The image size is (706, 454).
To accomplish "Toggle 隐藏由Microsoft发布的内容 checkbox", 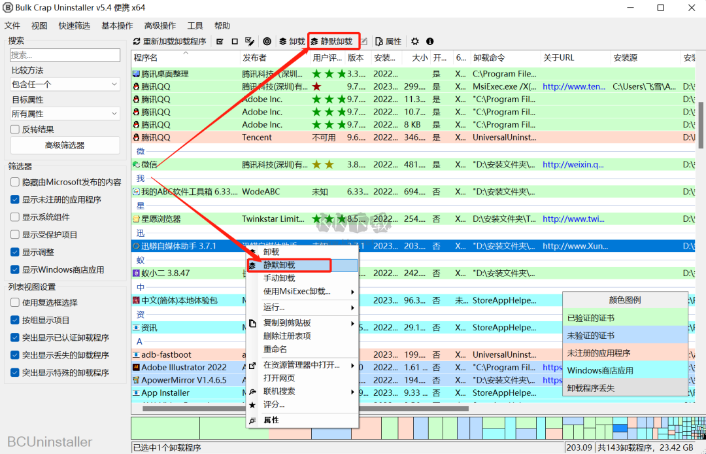I will click(x=16, y=182).
